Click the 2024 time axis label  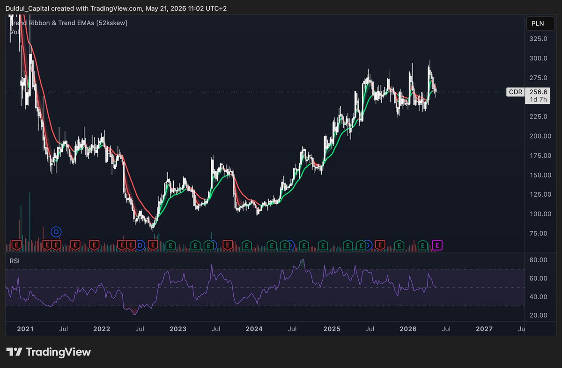click(x=254, y=329)
